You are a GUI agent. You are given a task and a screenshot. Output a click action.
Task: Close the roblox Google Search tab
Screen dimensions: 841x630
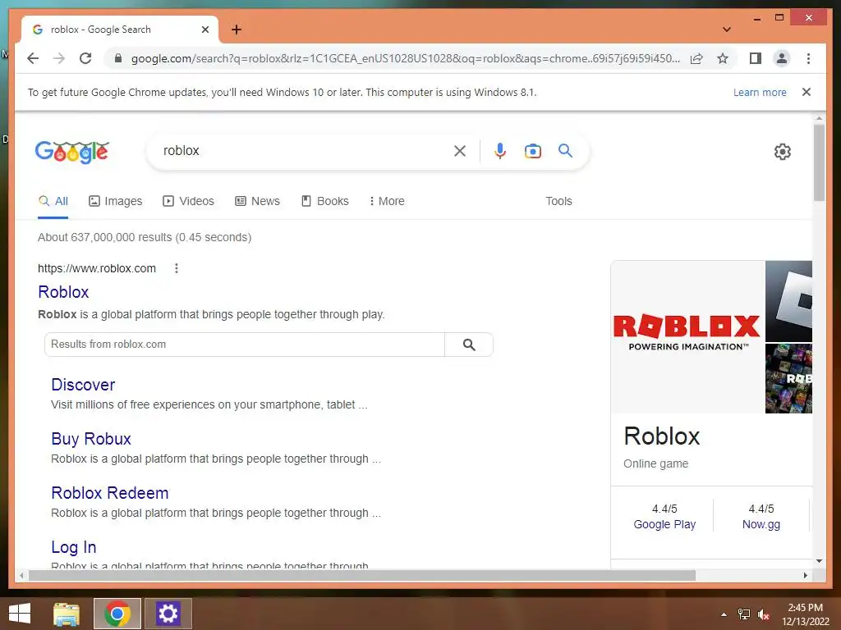point(205,30)
